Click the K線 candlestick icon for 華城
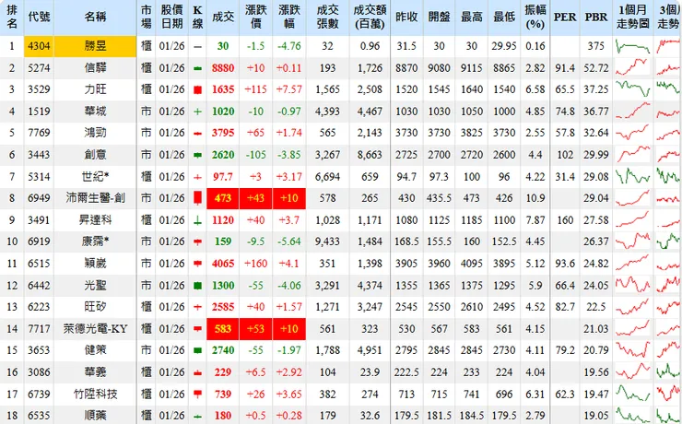682x424 pixels. coord(197,112)
